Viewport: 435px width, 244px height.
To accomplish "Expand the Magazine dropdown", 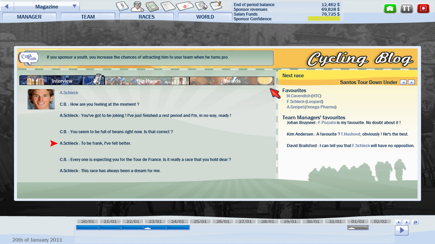I will [74, 6].
